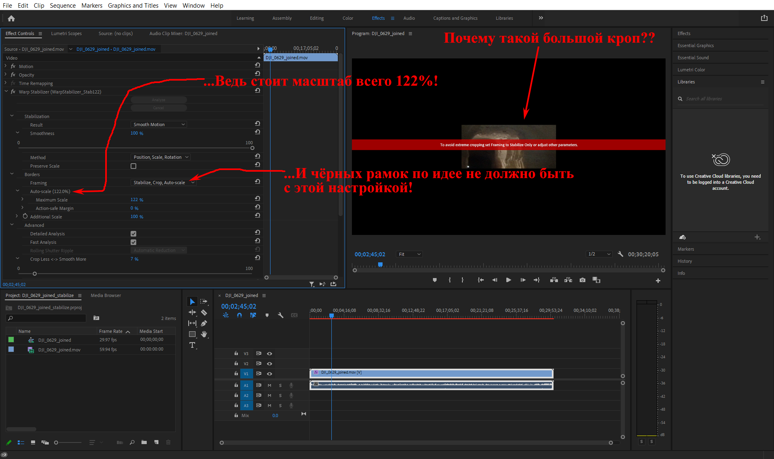
Task: Mute track A1
Action: click(269, 385)
